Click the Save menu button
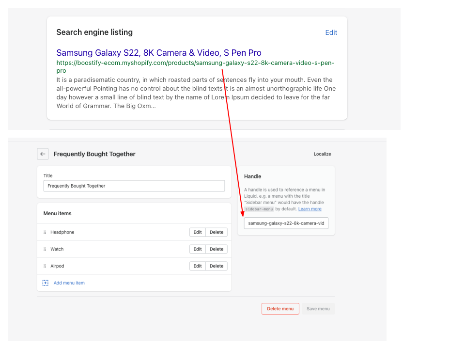 click(318, 309)
